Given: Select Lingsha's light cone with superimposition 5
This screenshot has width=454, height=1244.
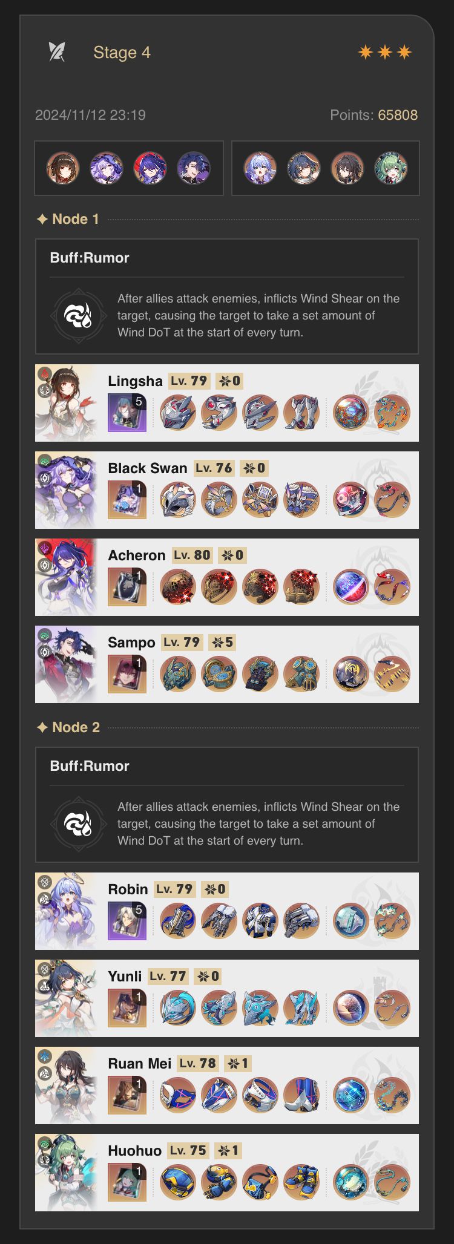Looking at the screenshot, I should coord(127,413).
